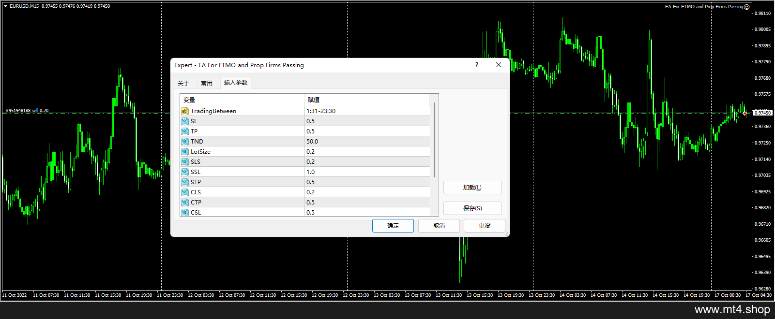Edit the TND value 50.0
Screen dimensions: 775x319
tap(367, 142)
